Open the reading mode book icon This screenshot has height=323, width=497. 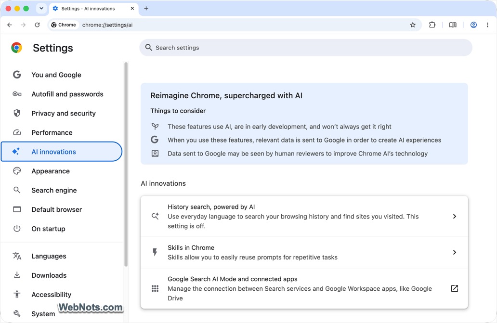(x=453, y=25)
